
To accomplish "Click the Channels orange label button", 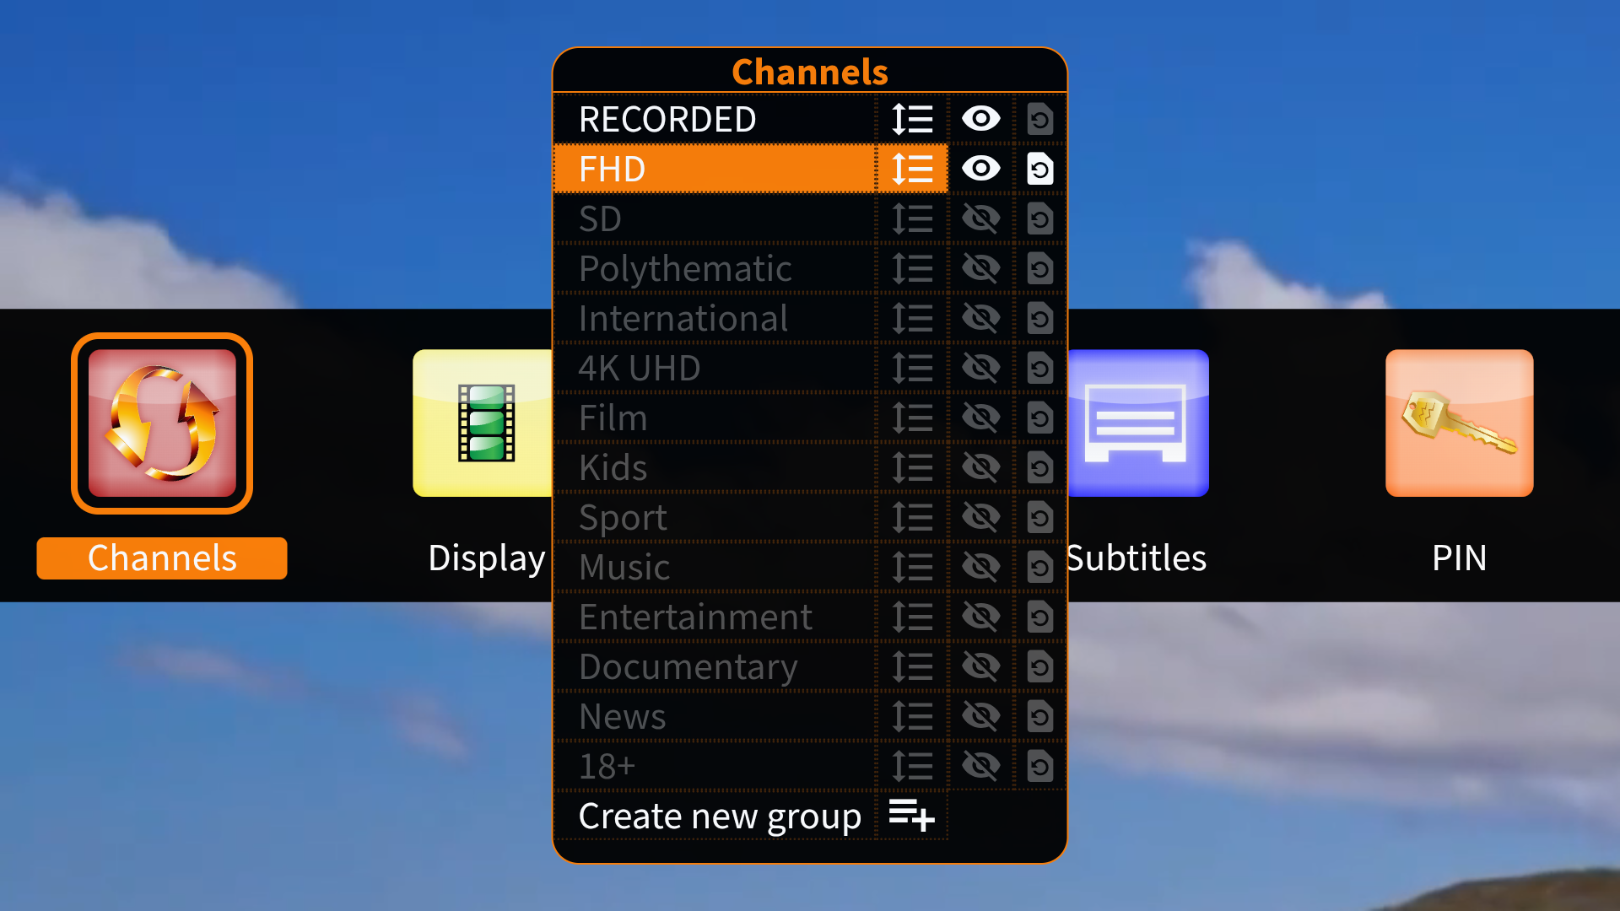I will point(162,558).
